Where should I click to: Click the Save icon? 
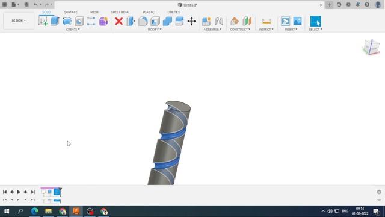tap(26, 5)
